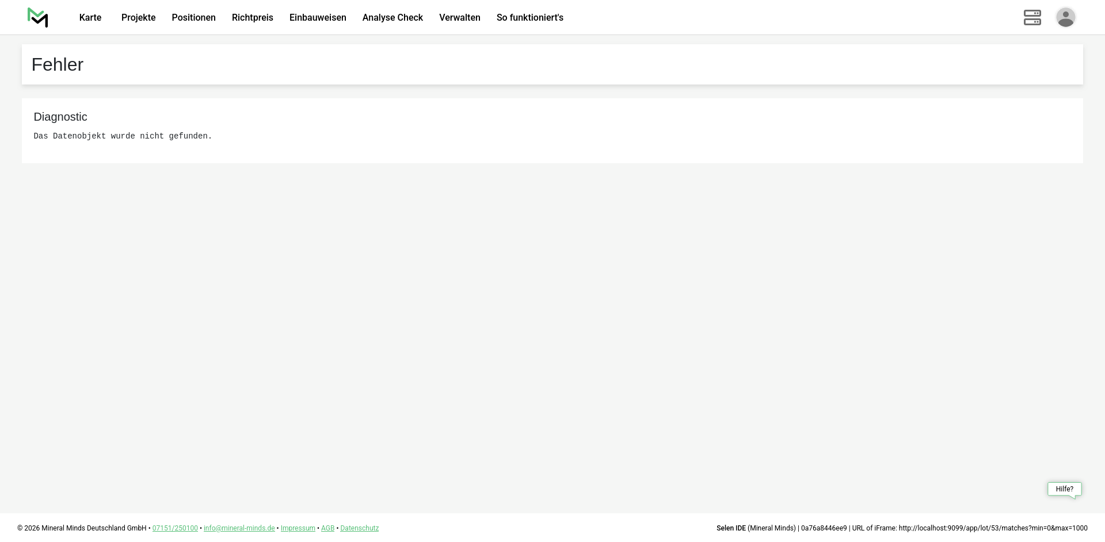Image resolution: width=1105 pixels, height=542 pixels.
Task: Open the Hilfe? help bubble
Action: pos(1064,489)
